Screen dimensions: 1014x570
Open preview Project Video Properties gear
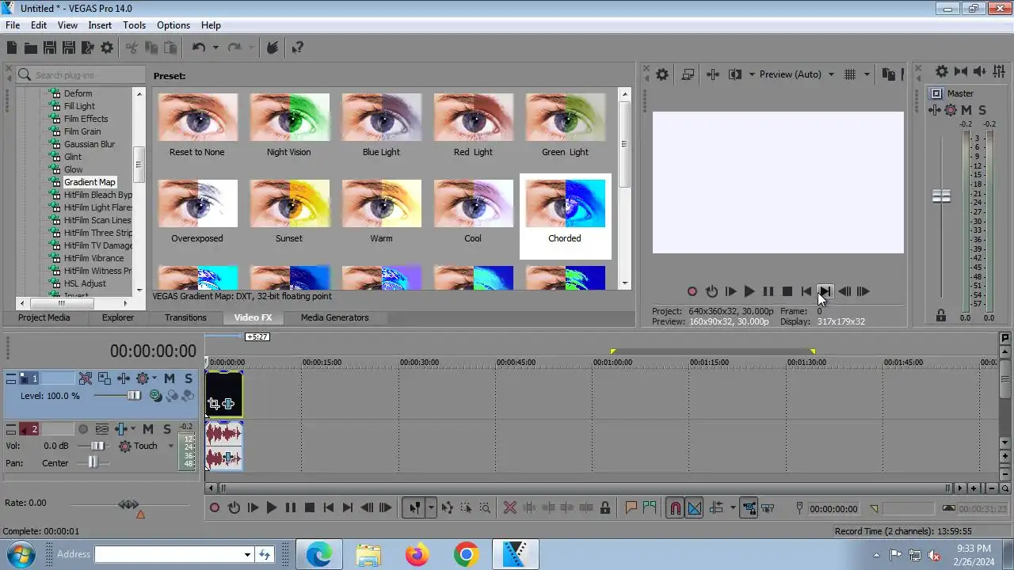tap(662, 74)
